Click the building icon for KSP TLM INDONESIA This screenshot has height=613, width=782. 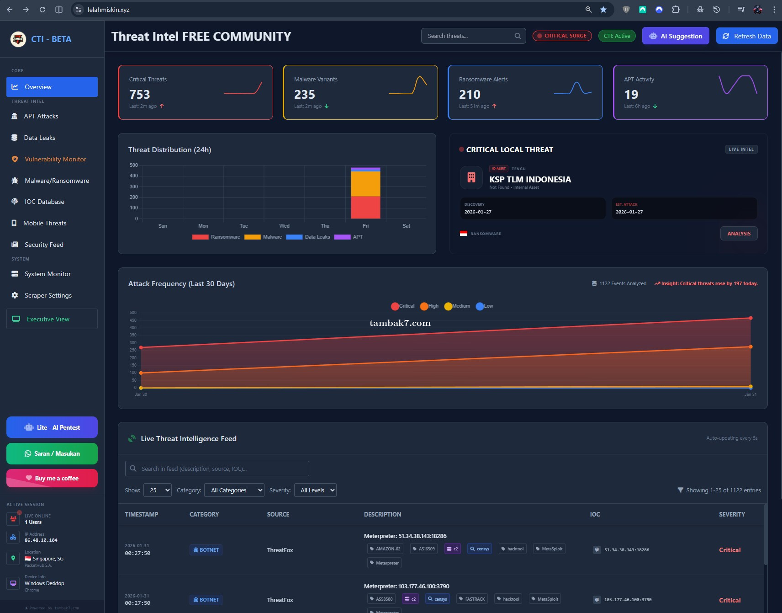(x=471, y=177)
